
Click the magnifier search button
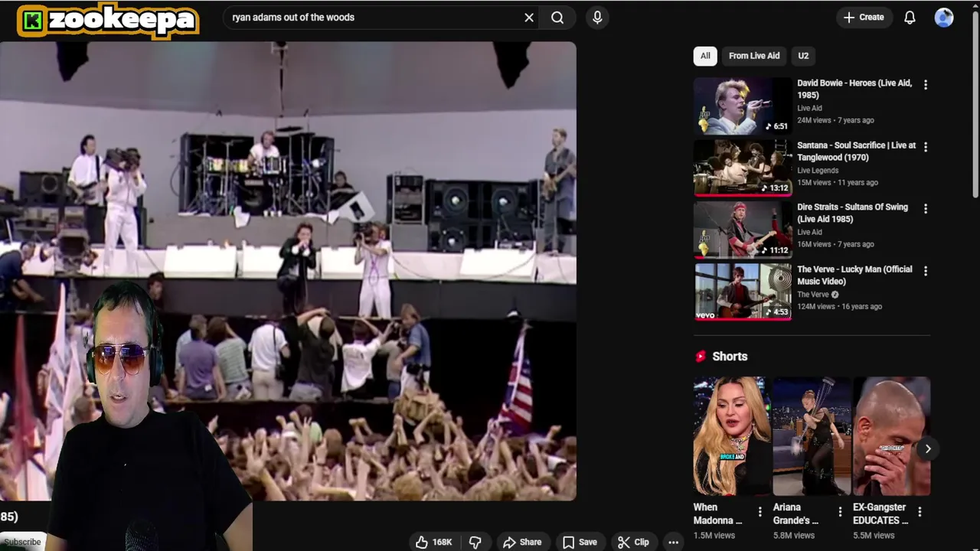(557, 18)
